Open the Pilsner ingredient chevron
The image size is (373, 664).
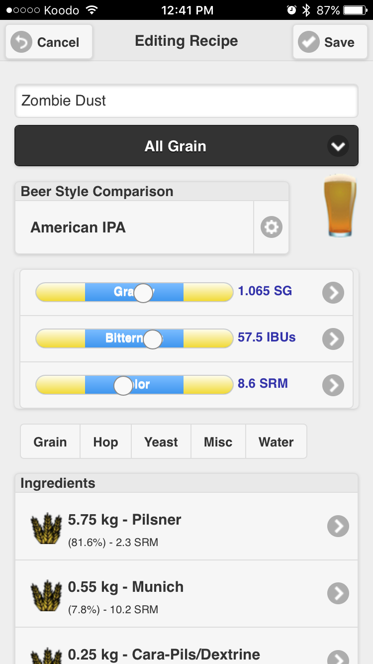coord(338,526)
